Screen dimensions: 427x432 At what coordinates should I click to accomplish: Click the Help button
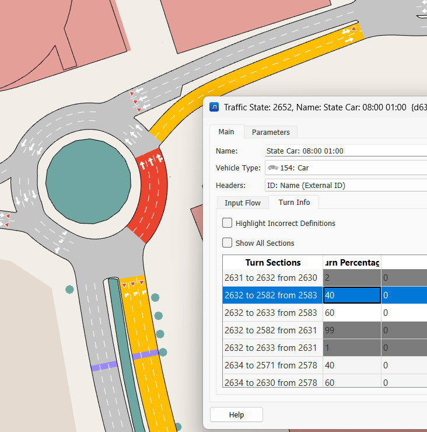click(236, 414)
